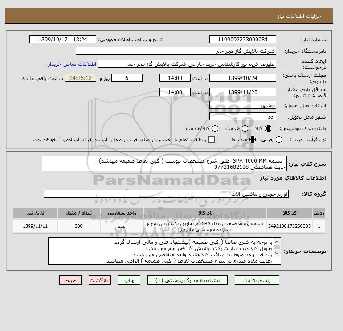Viewport: 343px width, 331px height.
Task: Click the واحد شمارش column header
Action: (122, 213)
